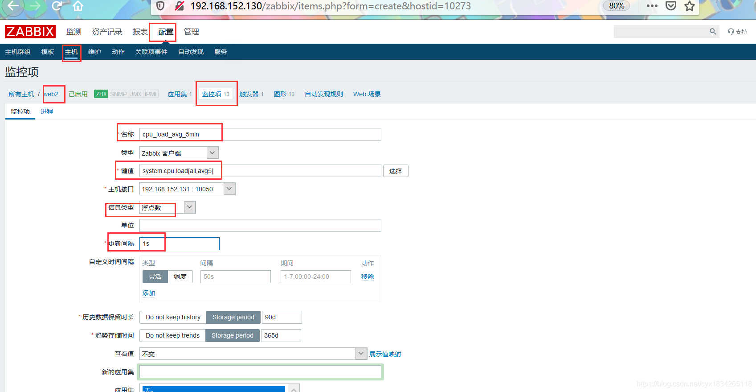Image resolution: width=756 pixels, height=392 pixels.
Task: Select history Storage period option
Action: tap(233, 317)
